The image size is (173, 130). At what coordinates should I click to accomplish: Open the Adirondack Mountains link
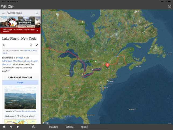point(12,61)
